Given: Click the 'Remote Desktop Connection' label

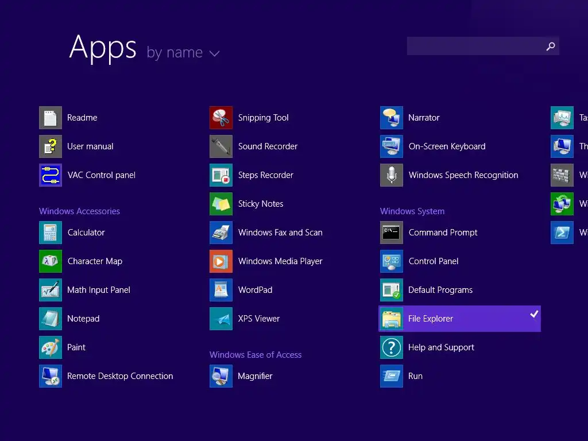Looking at the screenshot, I should click(x=120, y=376).
